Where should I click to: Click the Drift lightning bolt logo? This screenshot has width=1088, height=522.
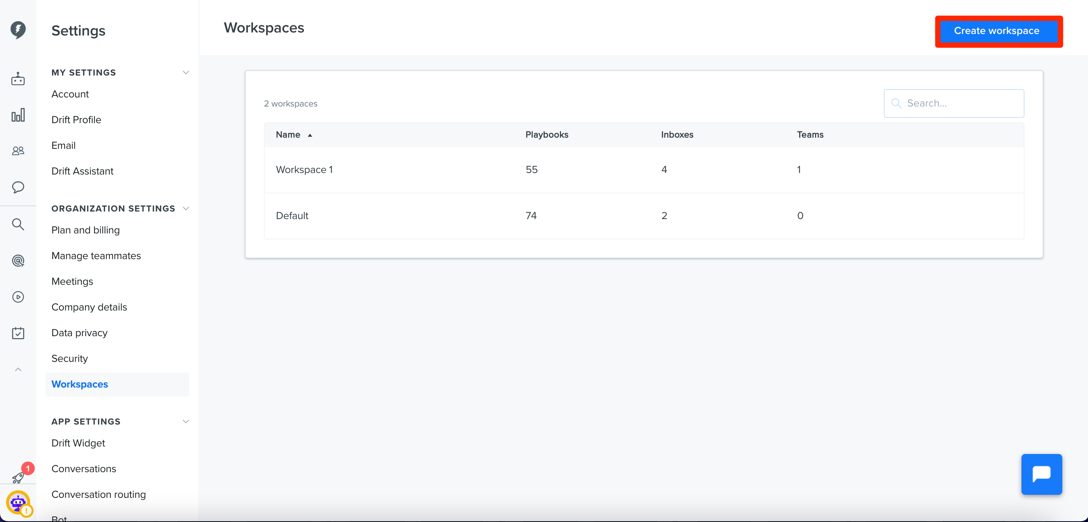(x=18, y=30)
